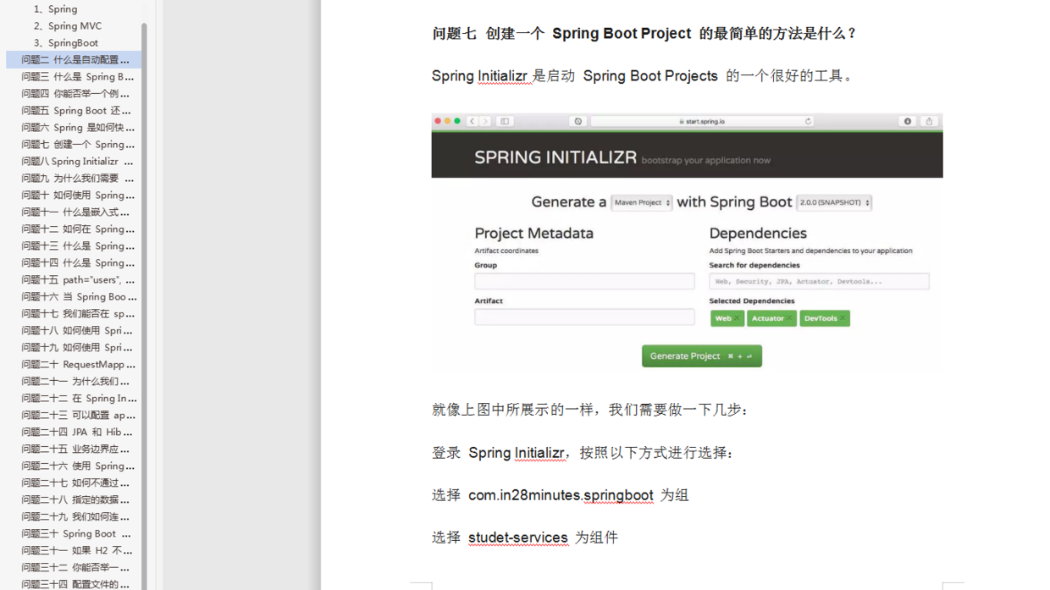Viewport: 1050px width, 590px height.
Task: Go to outline item 问题十七 我们能否在 sp…
Action: pyautogui.click(x=77, y=313)
